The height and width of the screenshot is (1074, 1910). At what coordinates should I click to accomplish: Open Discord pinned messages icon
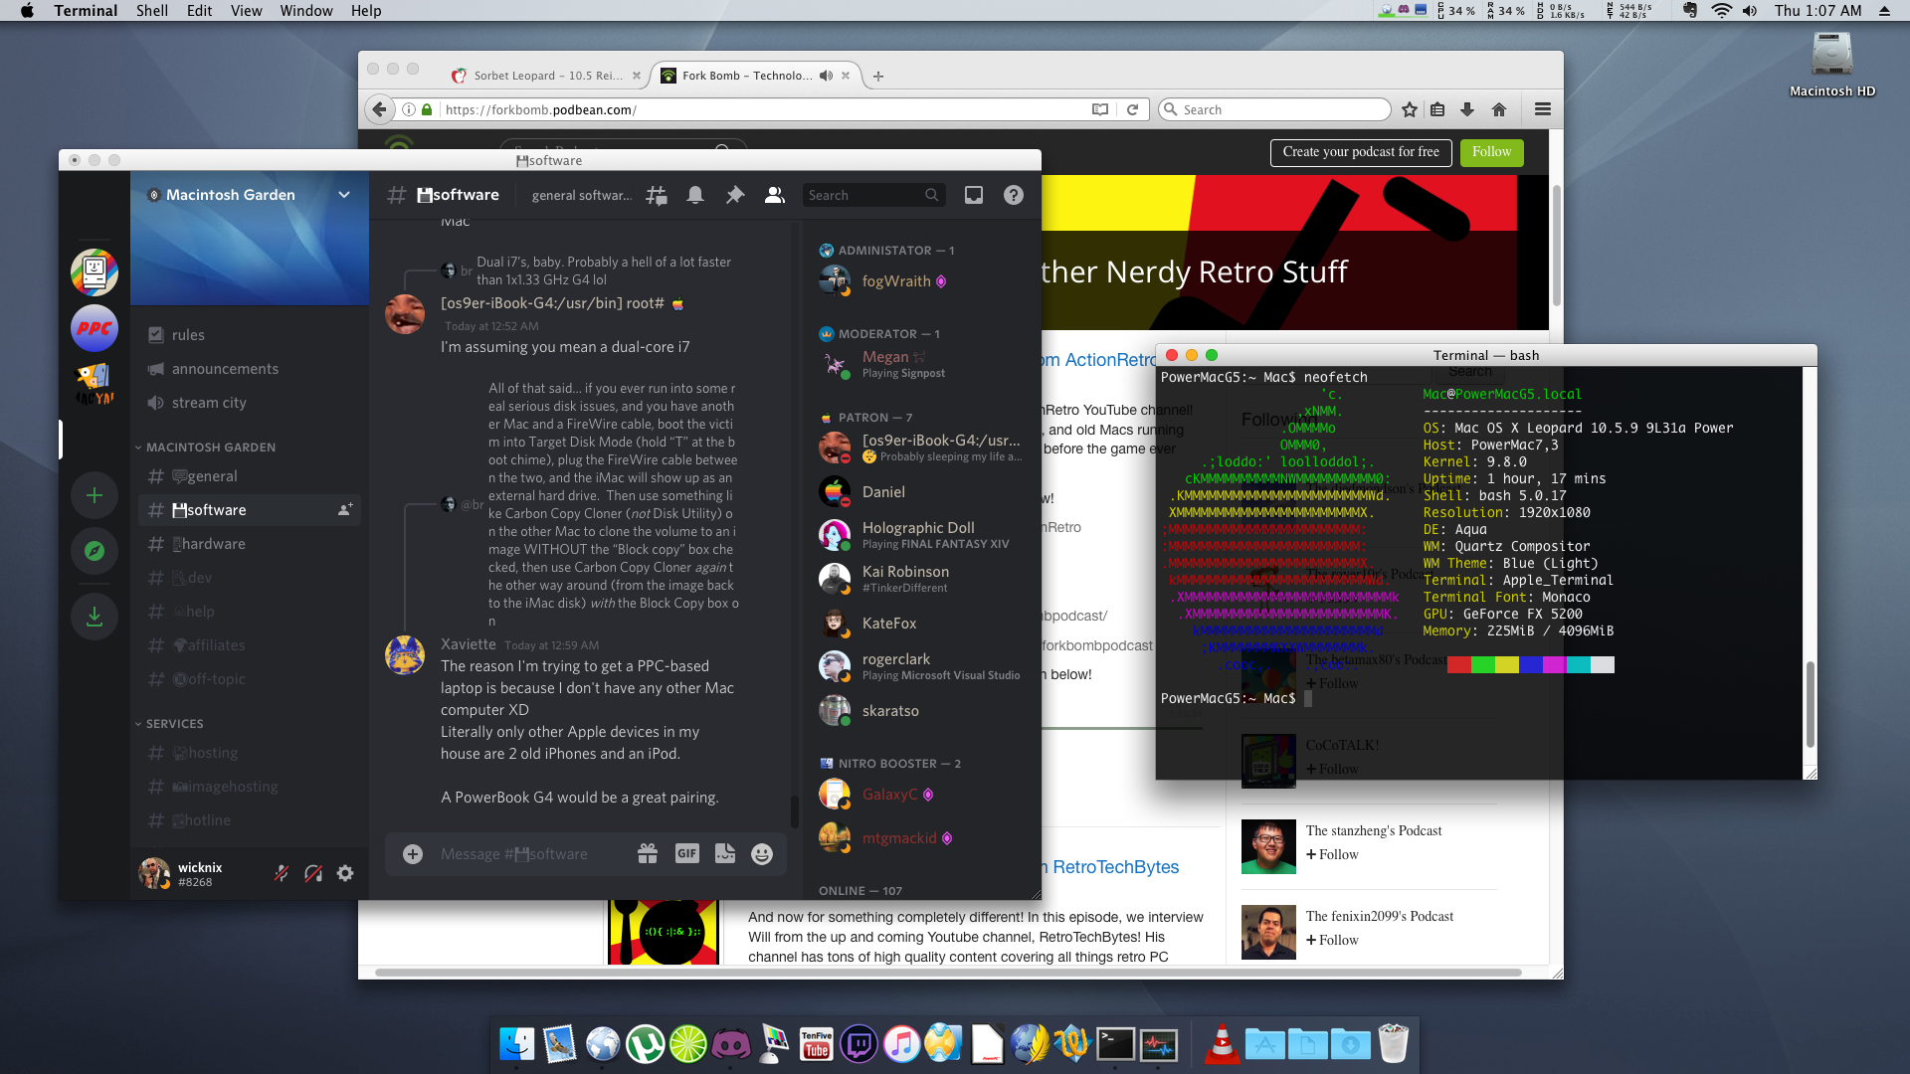[734, 195]
